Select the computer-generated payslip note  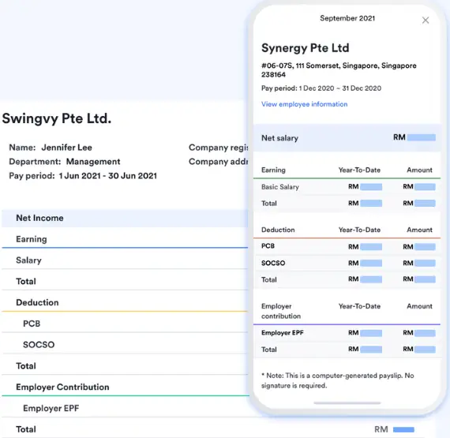pos(338,380)
